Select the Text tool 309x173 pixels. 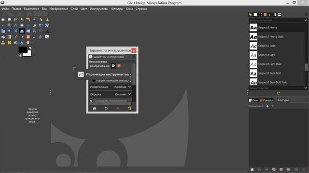click(47, 31)
